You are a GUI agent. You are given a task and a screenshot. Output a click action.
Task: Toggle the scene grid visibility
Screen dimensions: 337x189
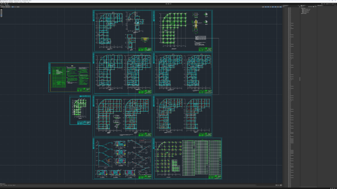(x=13, y=7)
